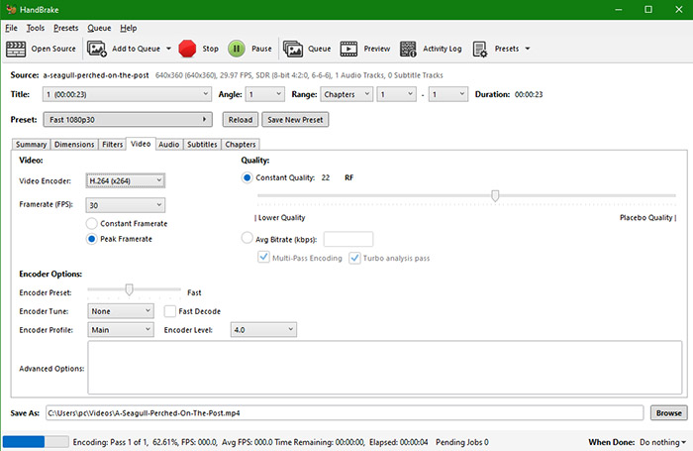This screenshot has width=693, height=451.
Task: Click the Save New Preset button
Action: pos(295,120)
